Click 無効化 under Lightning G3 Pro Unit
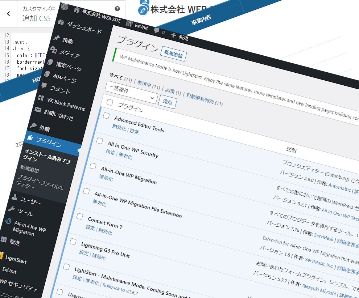 [99, 256]
